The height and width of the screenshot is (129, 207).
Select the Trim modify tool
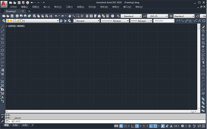(x=203, y=62)
